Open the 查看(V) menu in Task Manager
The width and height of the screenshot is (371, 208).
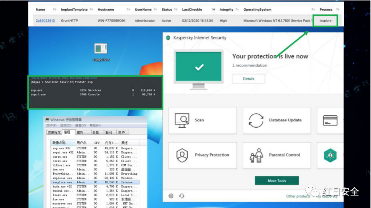tap(80, 125)
